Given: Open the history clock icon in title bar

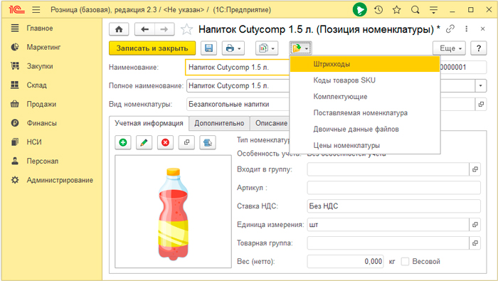Looking at the screenshot, I should tap(378, 10).
